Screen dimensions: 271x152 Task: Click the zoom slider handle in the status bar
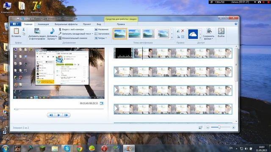pyautogui.click(x=219, y=127)
